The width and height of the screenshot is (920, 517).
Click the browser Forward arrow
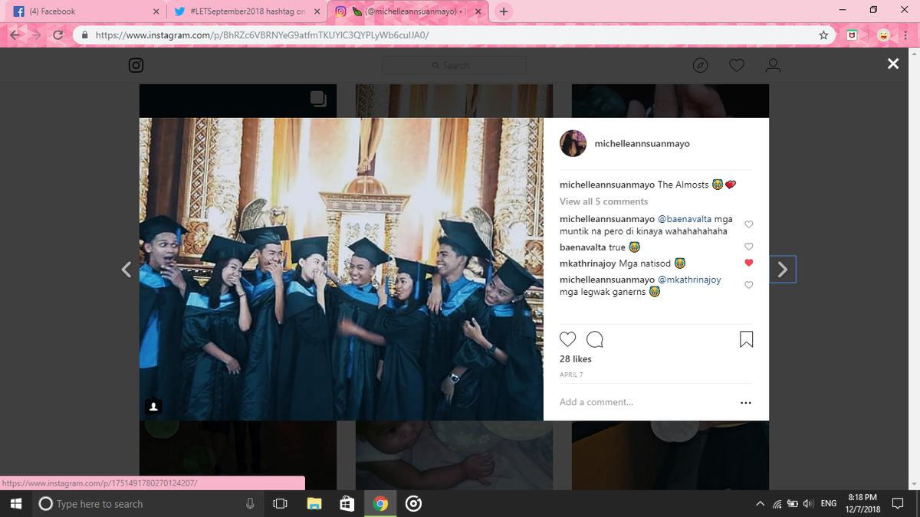pyautogui.click(x=36, y=35)
